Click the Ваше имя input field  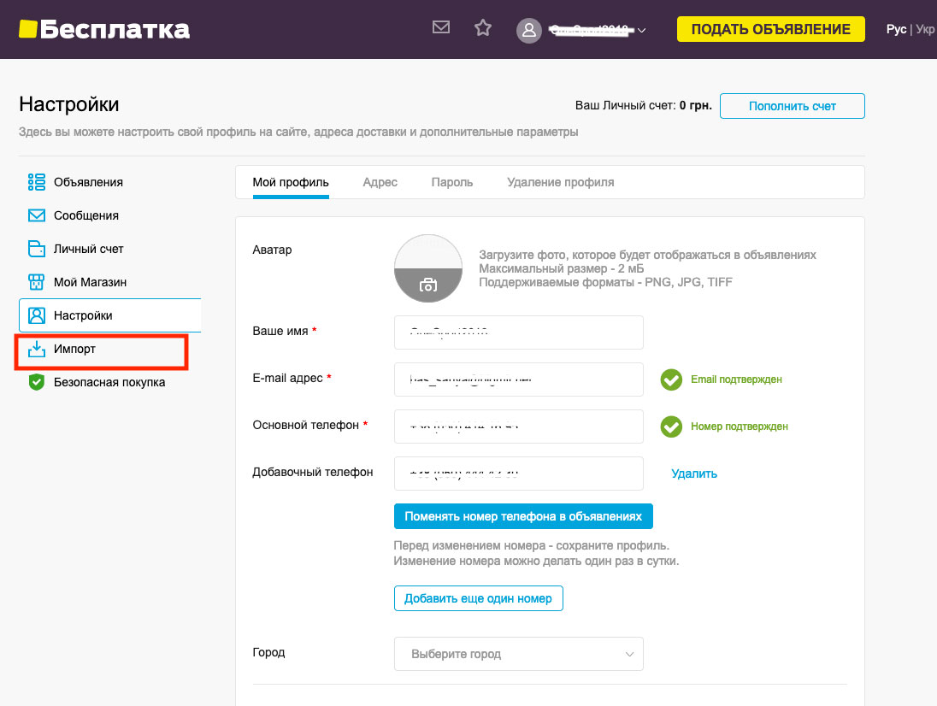click(518, 332)
